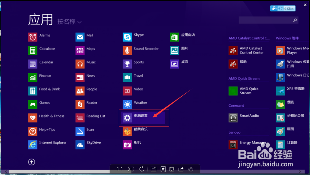Image resolution: width=310 pixels, height=175 pixels.
Task: Launch the Reader app
Action: [x=86, y=104]
